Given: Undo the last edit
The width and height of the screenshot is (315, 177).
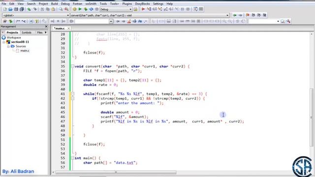Looking at the screenshot, I should [x=29, y=9].
